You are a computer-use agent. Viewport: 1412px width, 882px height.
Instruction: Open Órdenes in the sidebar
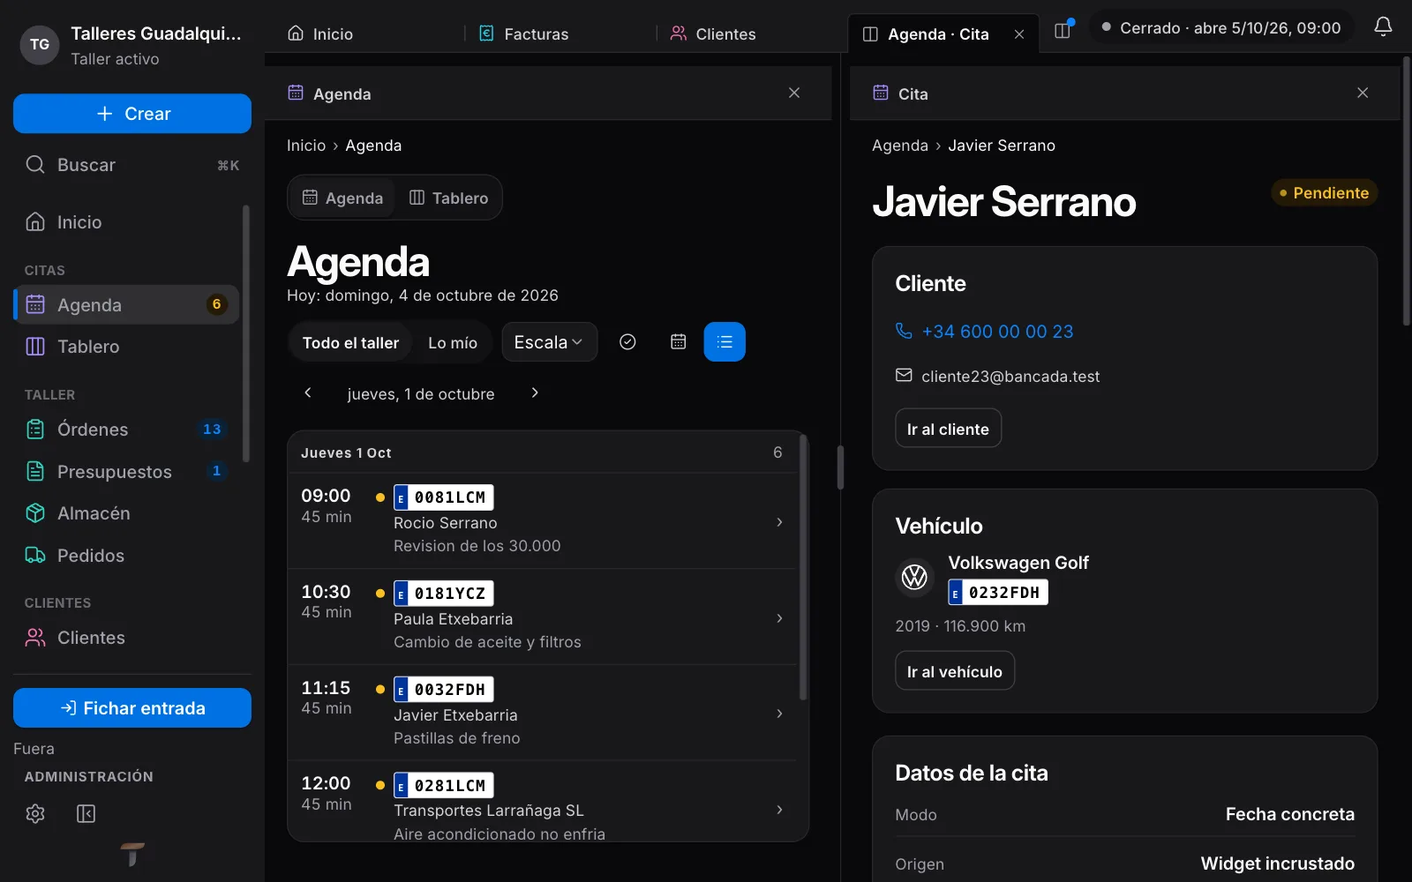125,430
